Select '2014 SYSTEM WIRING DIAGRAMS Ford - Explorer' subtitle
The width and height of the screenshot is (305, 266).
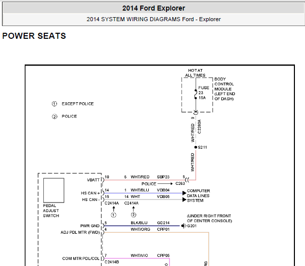coord(153,19)
